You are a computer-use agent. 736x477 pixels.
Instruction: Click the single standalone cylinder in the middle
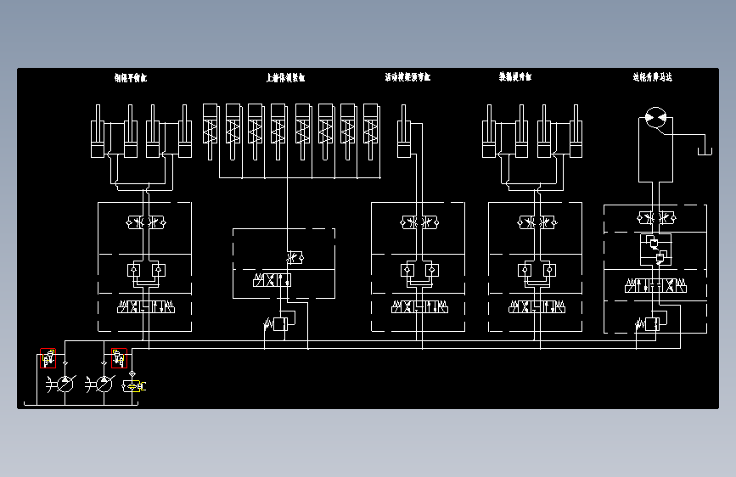404,131
